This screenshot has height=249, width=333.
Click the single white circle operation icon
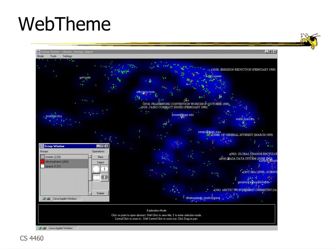pyautogui.click(x=96, y=169)
